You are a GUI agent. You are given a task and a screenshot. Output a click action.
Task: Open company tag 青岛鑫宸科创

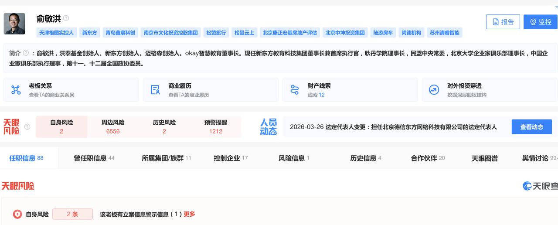(x=121, y=33)
